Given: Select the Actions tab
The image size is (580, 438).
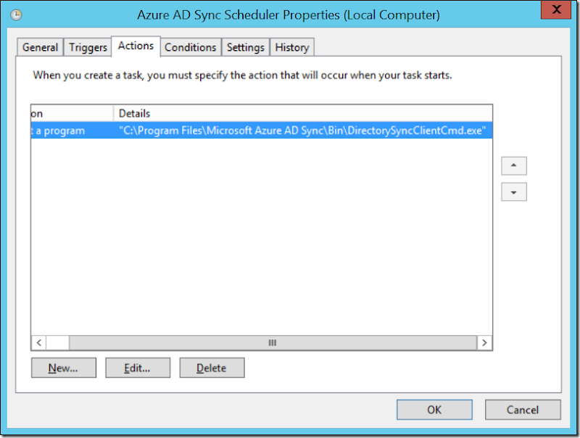Looking at the screenshot, I should click(x=136, y=46).
